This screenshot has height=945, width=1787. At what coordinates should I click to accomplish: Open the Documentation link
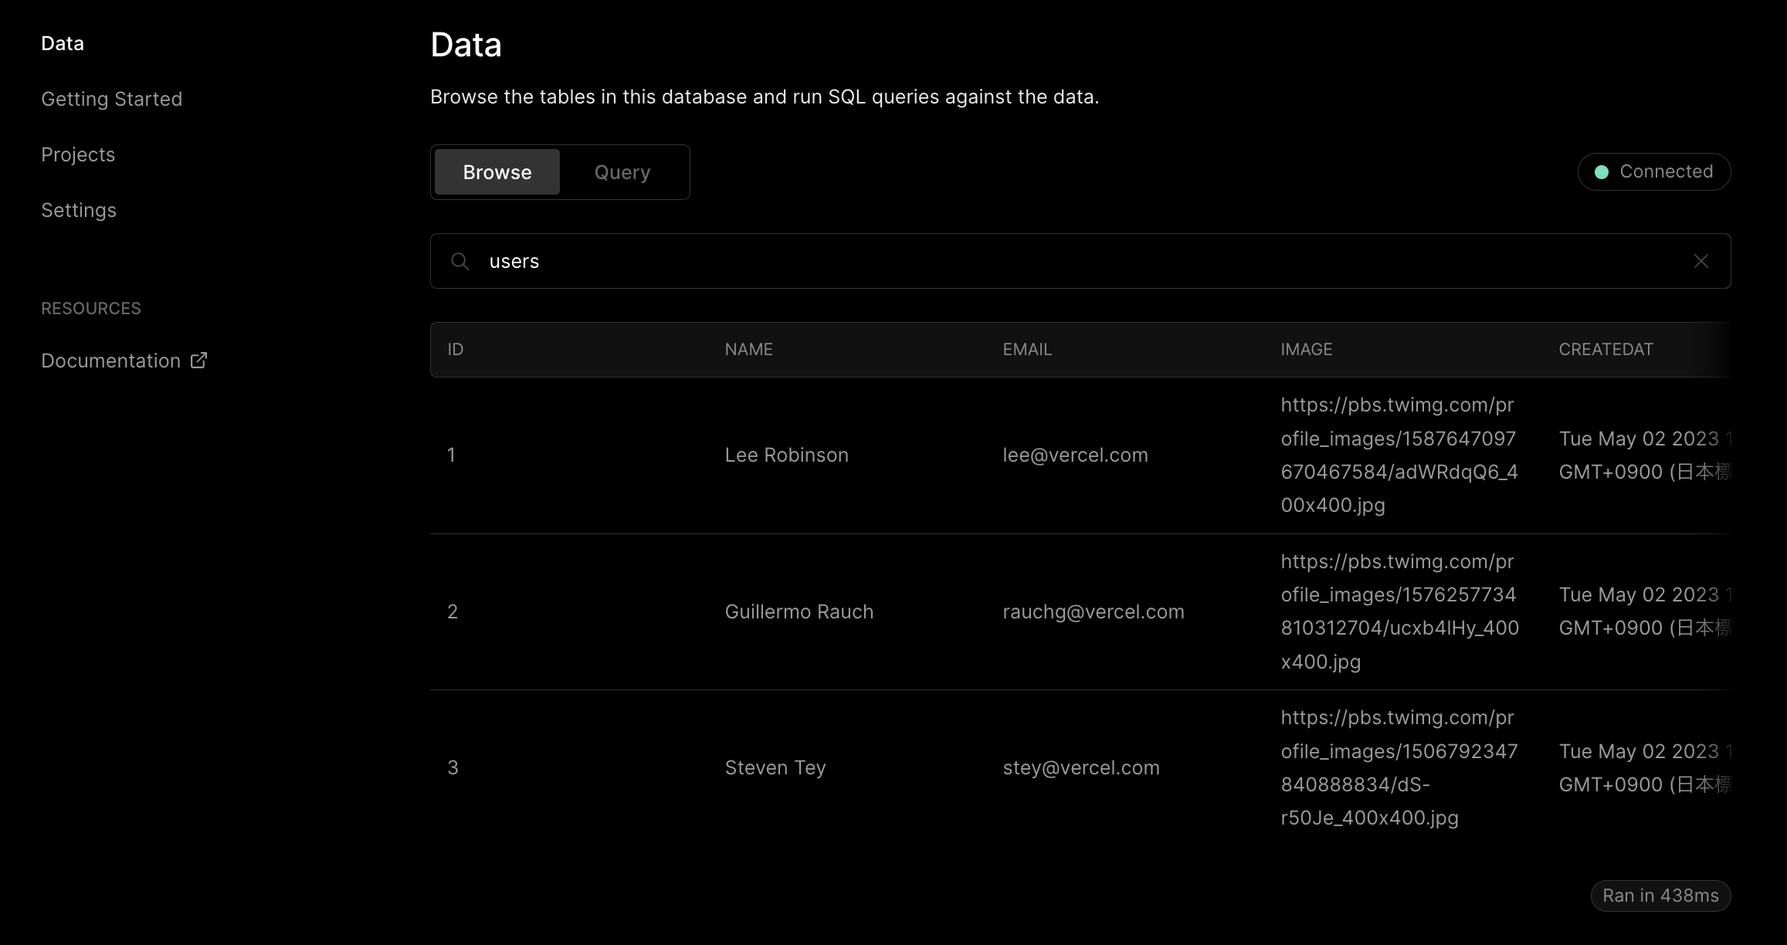[110, 361]
